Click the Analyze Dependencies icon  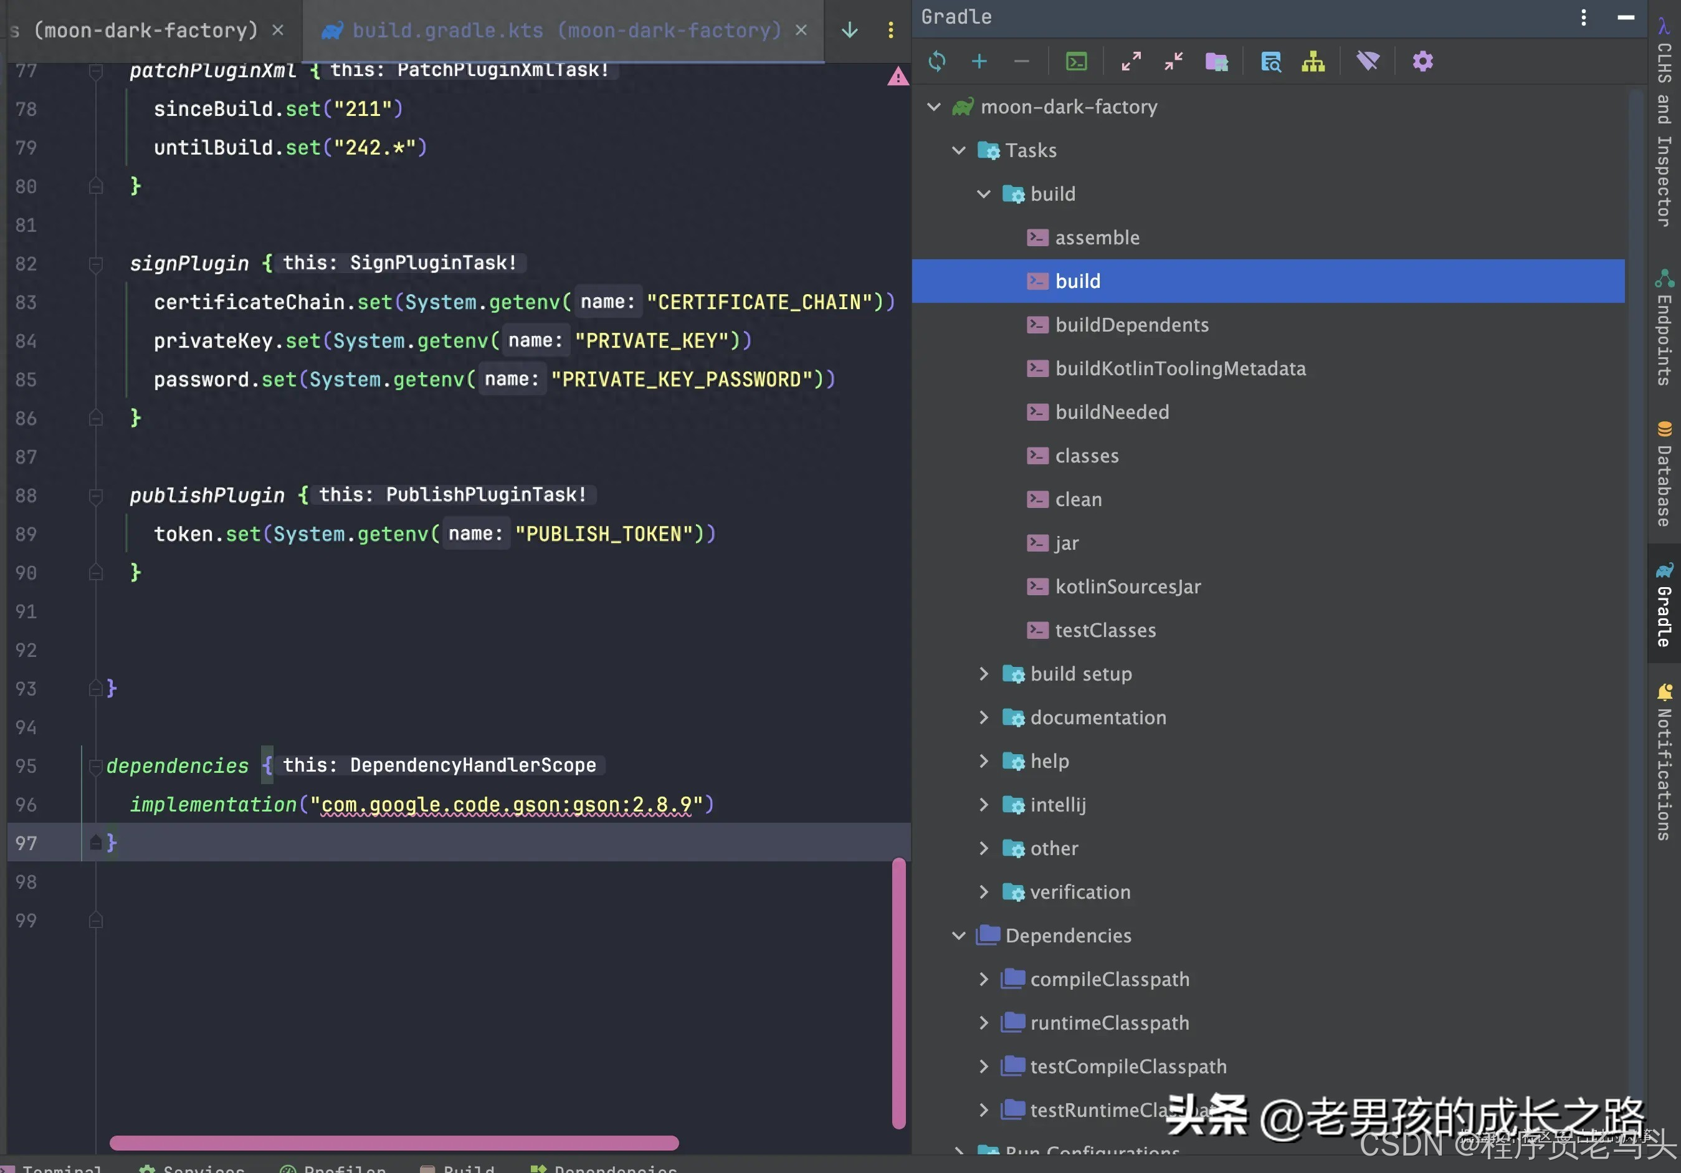click(1270, 62)
